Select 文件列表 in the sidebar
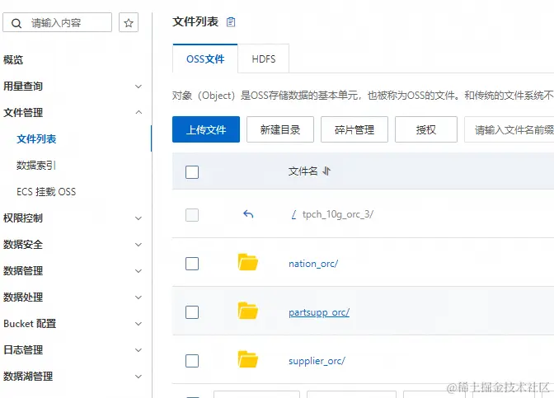 tap(36, 138)
